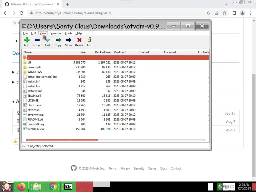The height and width of the screenshot is (192, 256).
Task: Click the Add toolbar icon
Action: tap(27, 40)
